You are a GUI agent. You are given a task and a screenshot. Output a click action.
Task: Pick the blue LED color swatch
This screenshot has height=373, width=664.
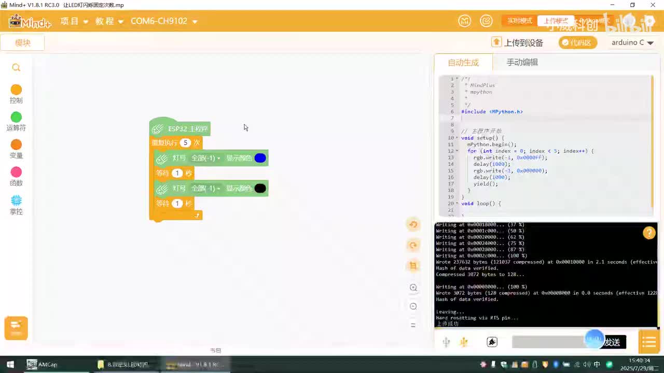click(260, 158)
